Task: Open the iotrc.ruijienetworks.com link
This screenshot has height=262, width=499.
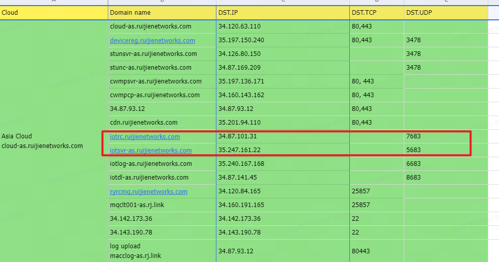Action: click(x=145, y=136)
